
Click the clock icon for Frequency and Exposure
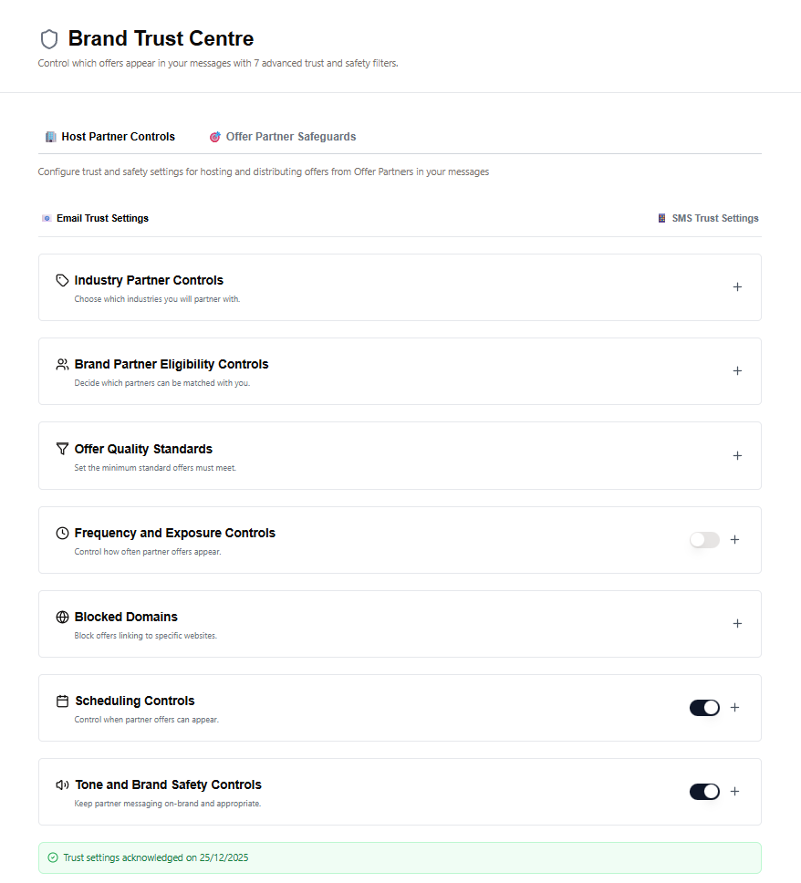click(x=62, y=533)
